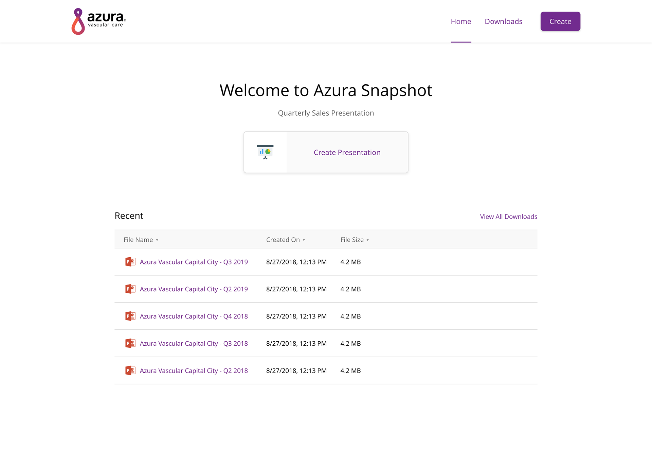Click 4.2 MB size in Q2 2018 row
The width and height of the screenshot is (652, 464).
[x=350, y=371]
